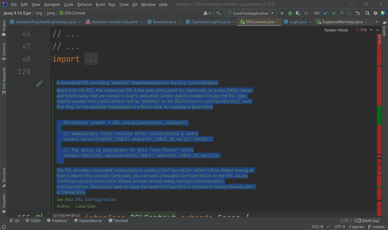Run with coverage icon in toolbar
The height and width of the screenshot is (230, 388).
coord(298,13)
